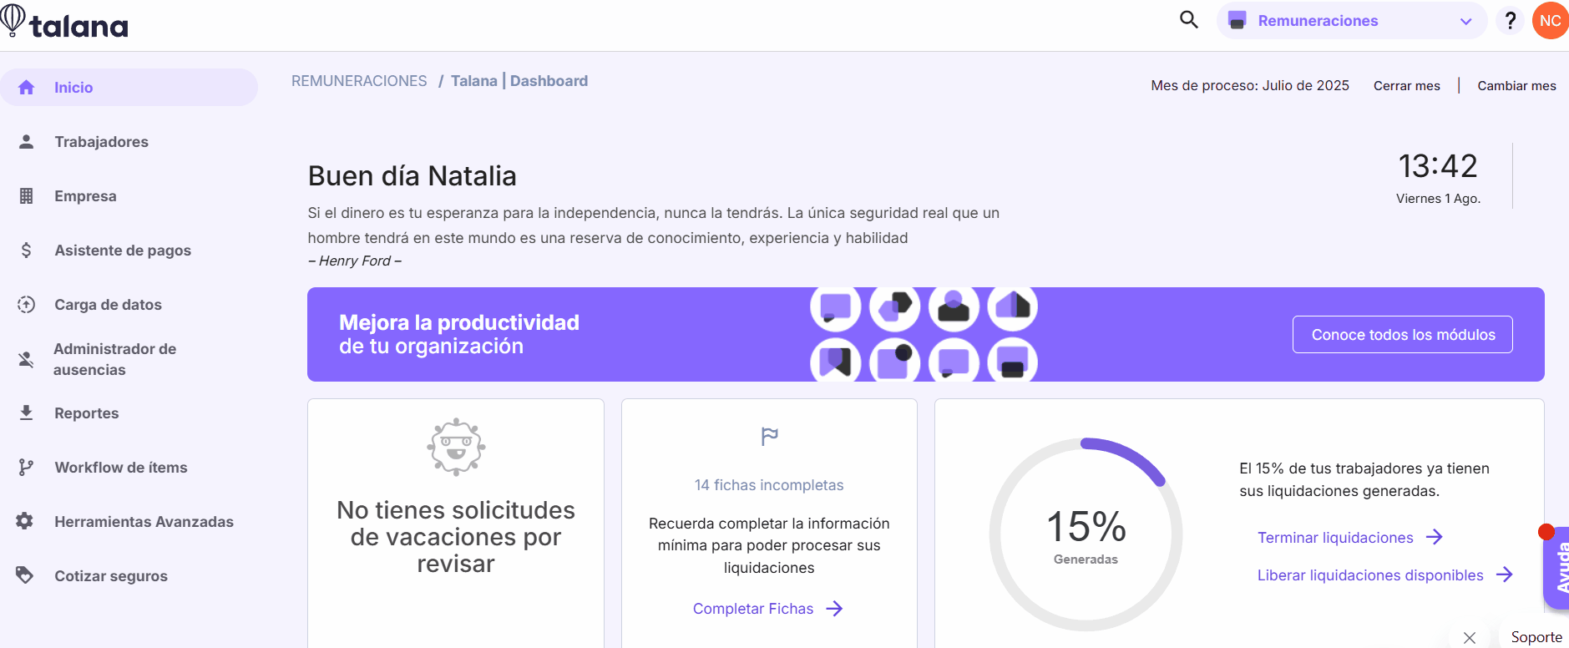1569x648 pixels.
Task: Click the Administrador de ausencias icon
Action: coord(27,359)
